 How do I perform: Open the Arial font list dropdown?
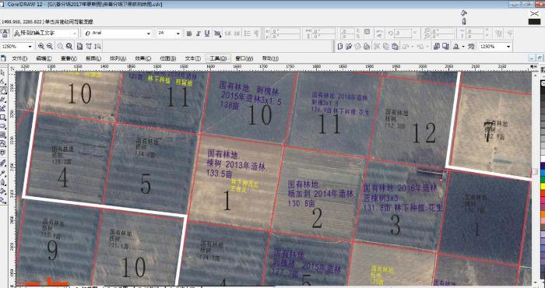(x=149, y=33)
